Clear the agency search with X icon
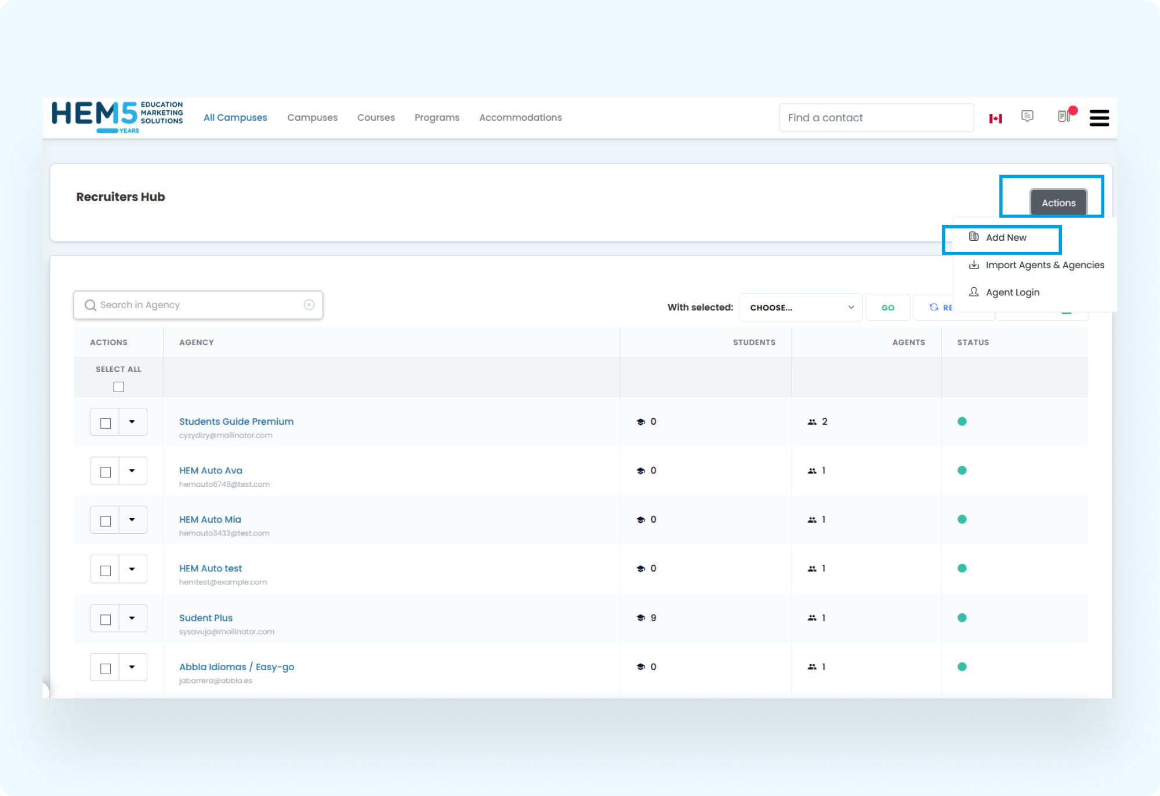The image size is (1160, 796). click(309, 305)
